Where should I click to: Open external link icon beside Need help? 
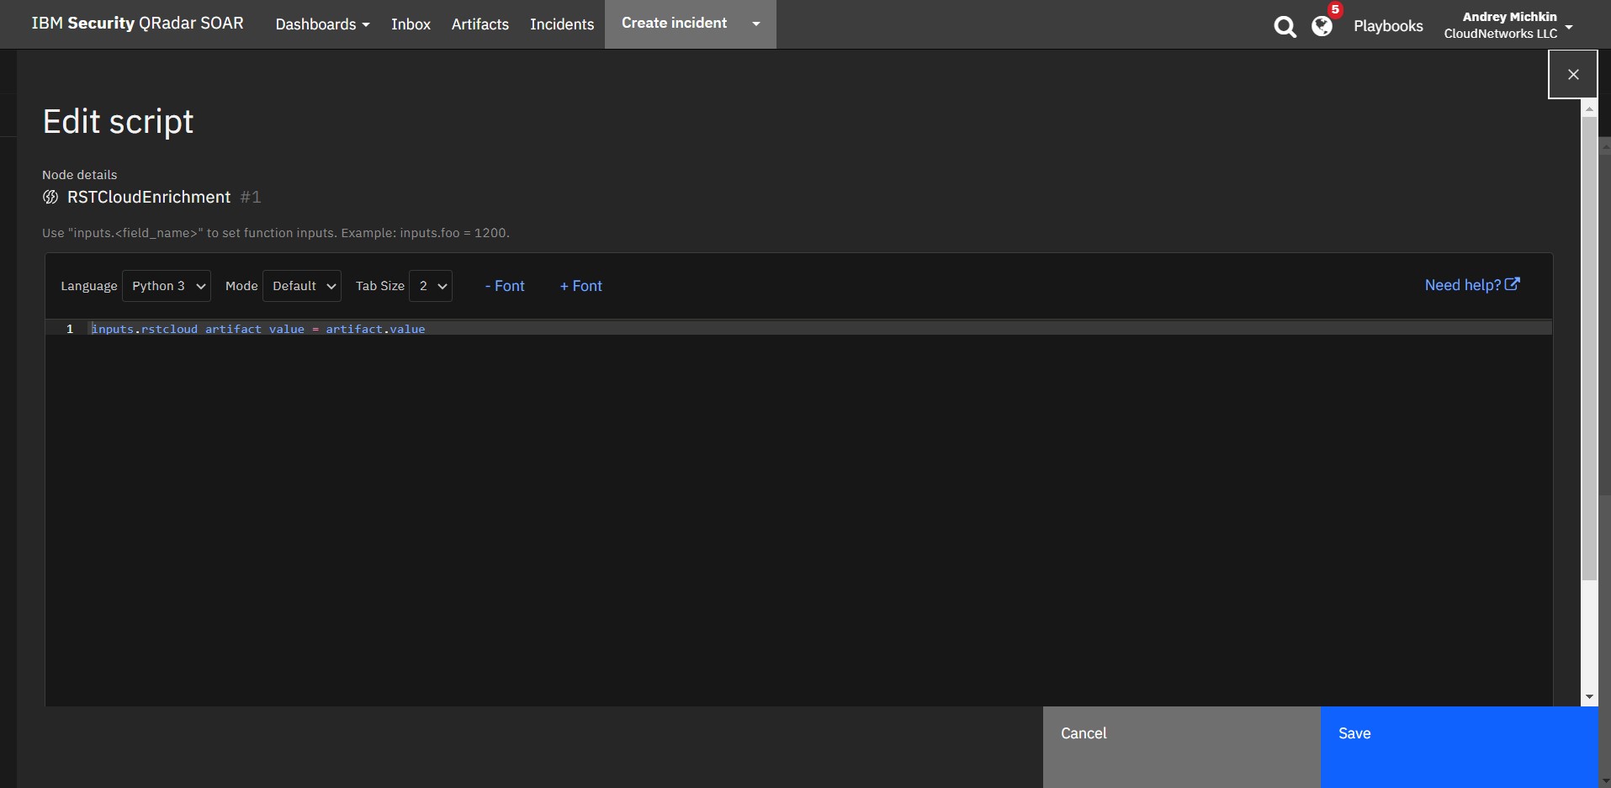coord(1513,284)
